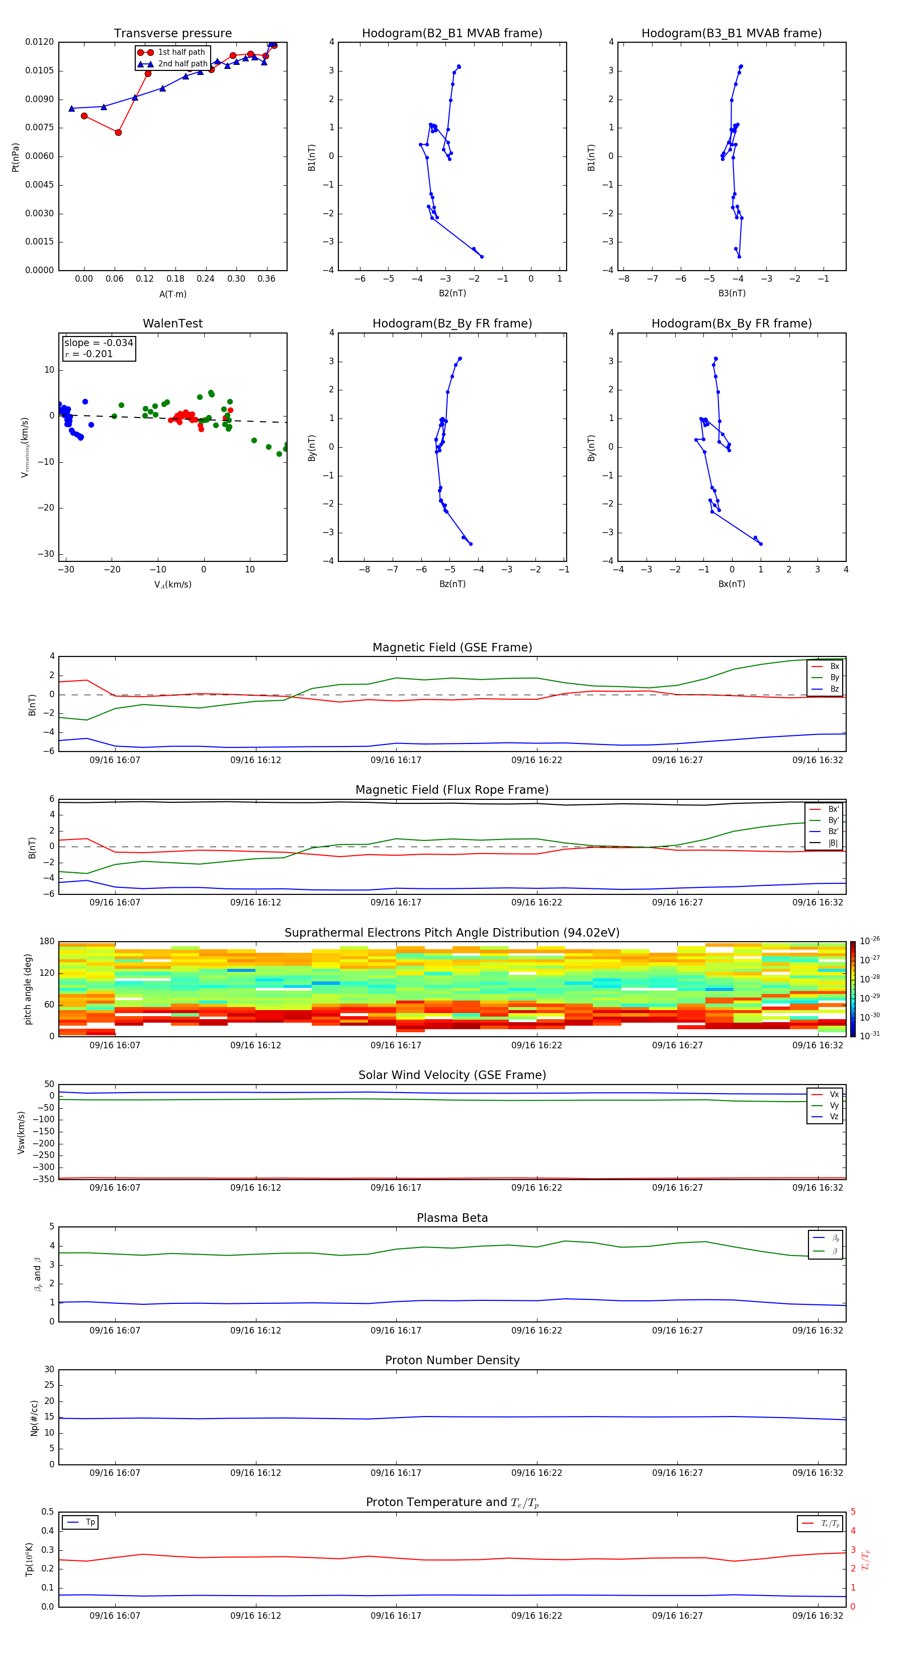Click the 'slope = -0.034' annotation

click(x=99, y=343)
